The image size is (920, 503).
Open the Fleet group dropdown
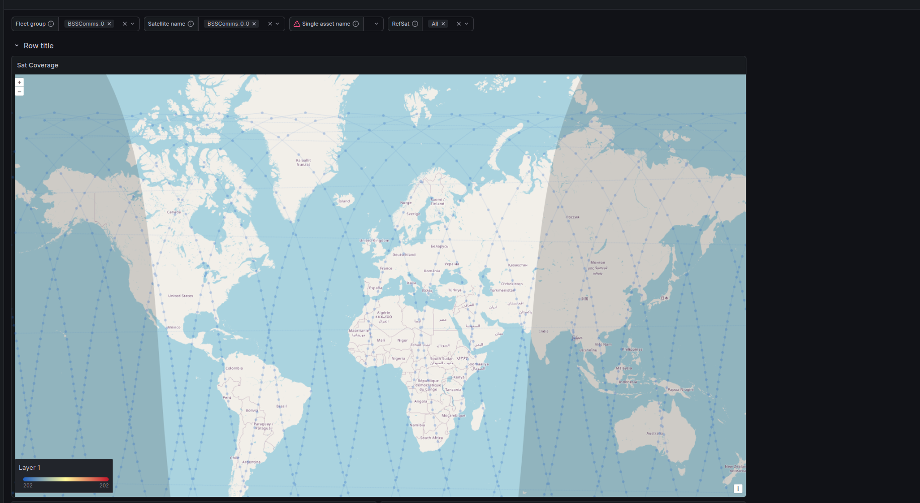pyautogui.click(x=133, y=24)
